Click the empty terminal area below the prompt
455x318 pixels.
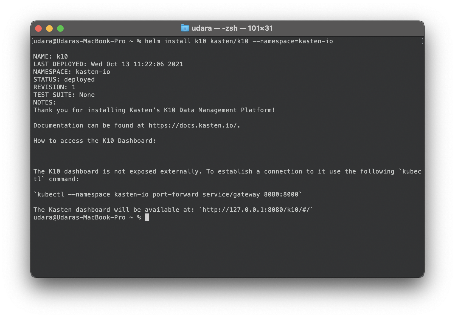pos(227,249)
